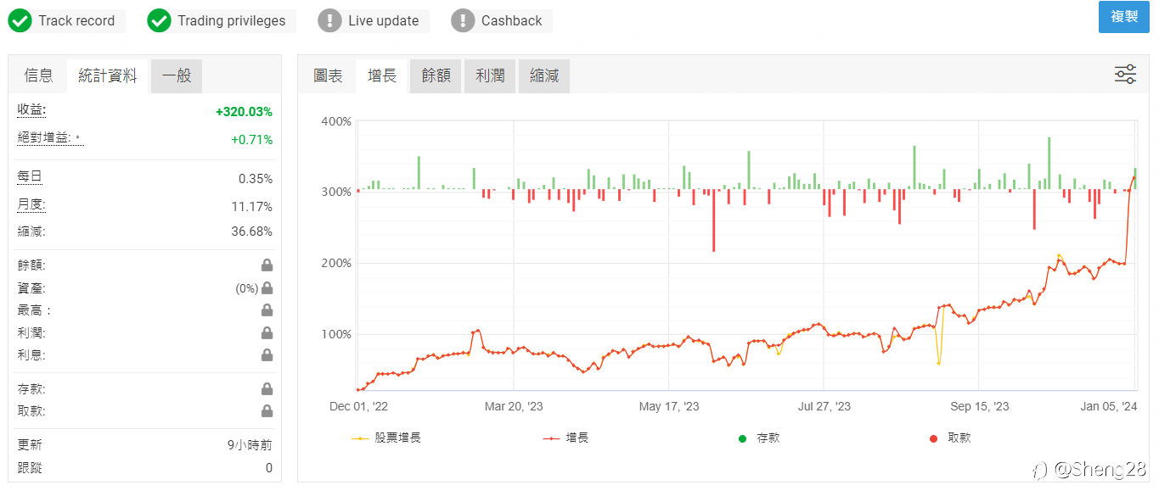
Task: Click the tallest green deposit bar near 380%
Action: 1049,164
